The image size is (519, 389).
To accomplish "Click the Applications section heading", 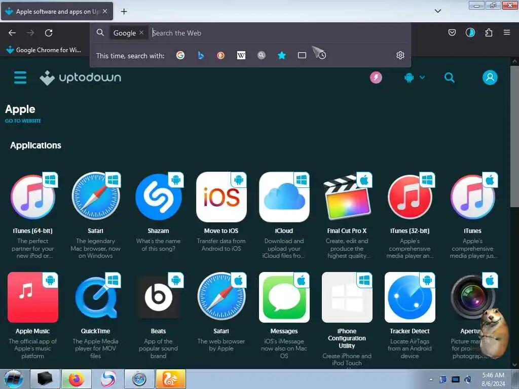I will pos(35,145).
